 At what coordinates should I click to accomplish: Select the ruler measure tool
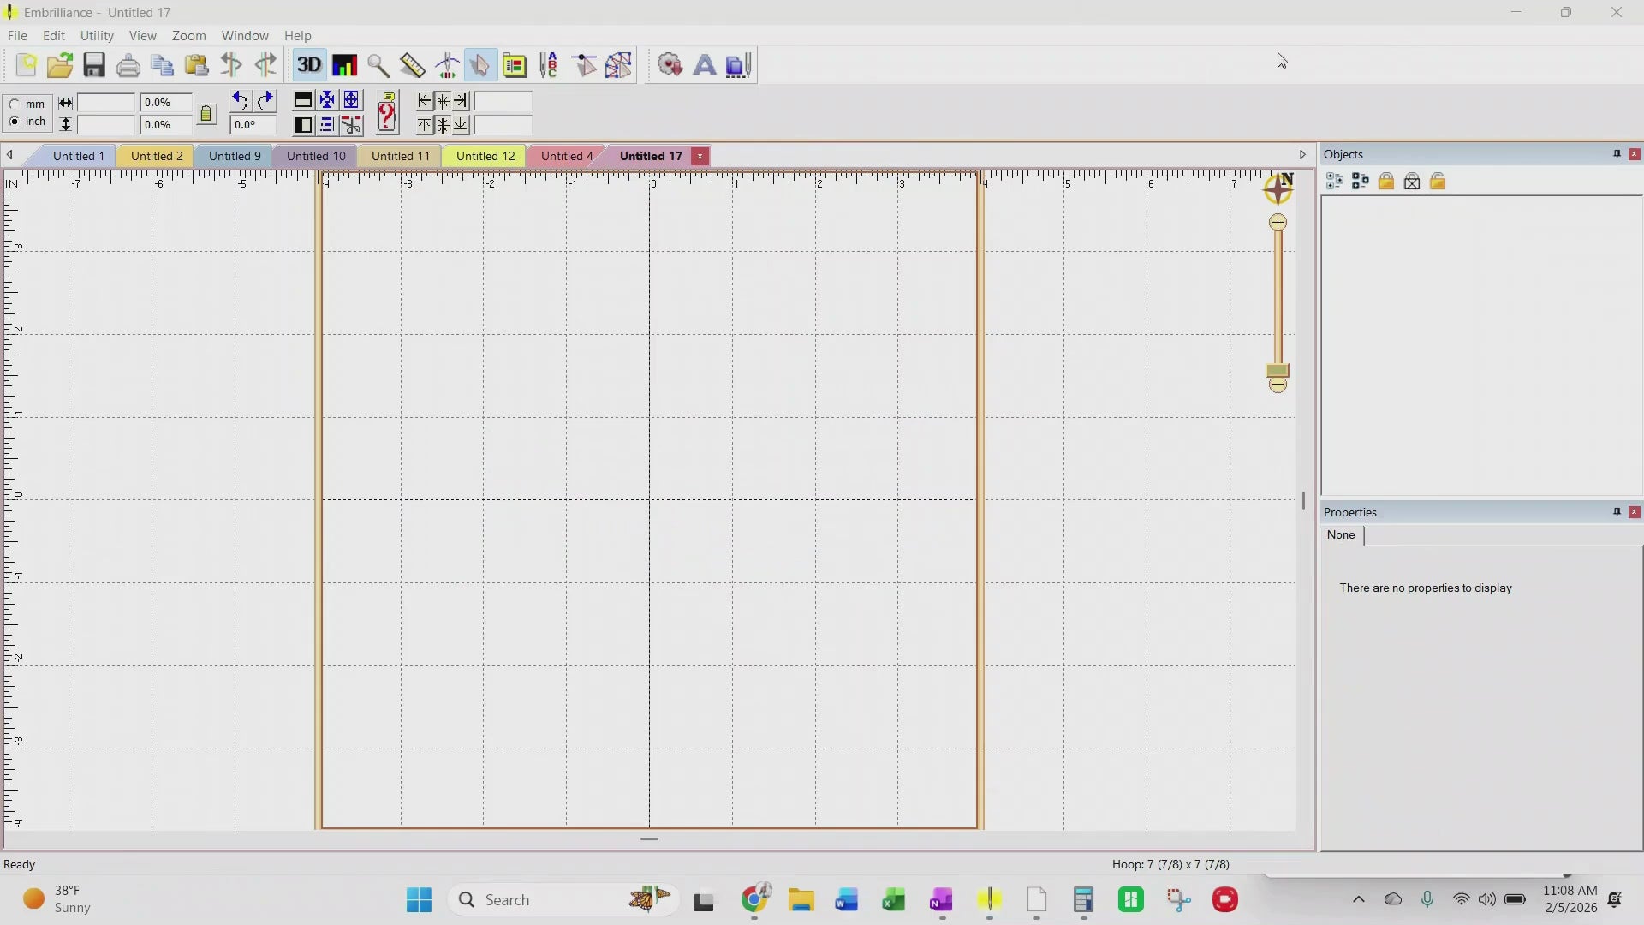[x=412, y=65]
